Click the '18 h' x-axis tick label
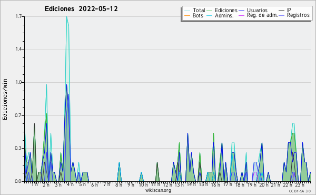316x195 pixels. click(240, 184)
